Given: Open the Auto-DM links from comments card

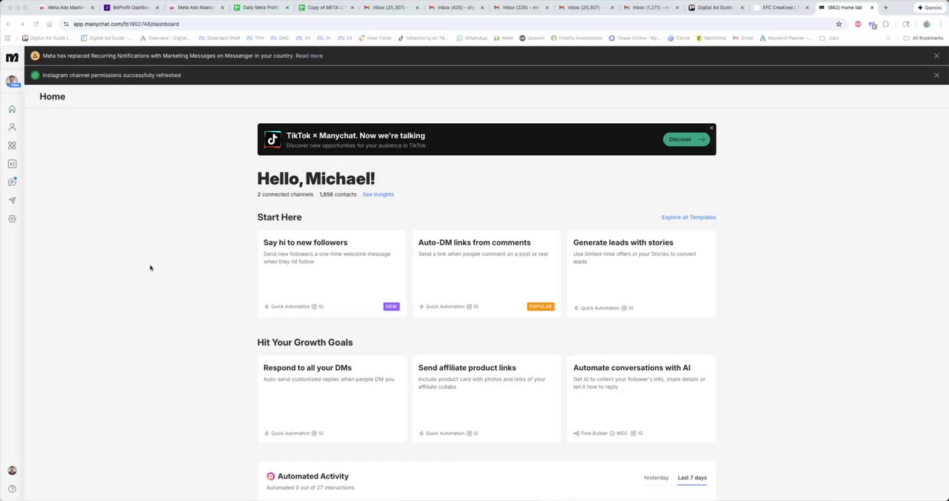Looking at the screenshot, I should coord(486,273).
